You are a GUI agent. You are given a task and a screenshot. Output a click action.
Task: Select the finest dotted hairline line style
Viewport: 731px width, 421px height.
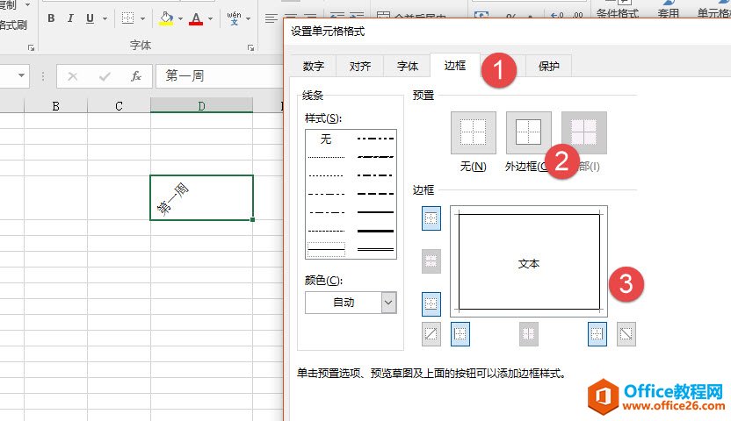pos(326,157)
